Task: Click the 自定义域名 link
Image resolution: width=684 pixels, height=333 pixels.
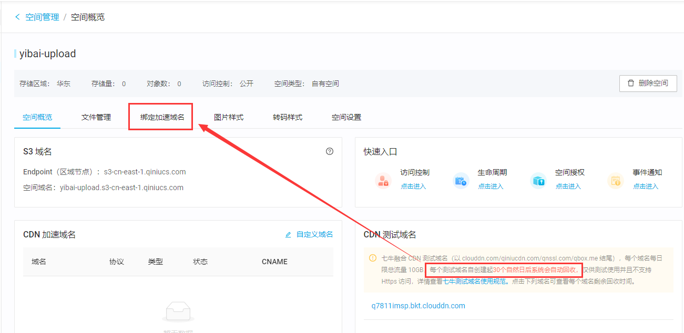Action: point(314,234)
